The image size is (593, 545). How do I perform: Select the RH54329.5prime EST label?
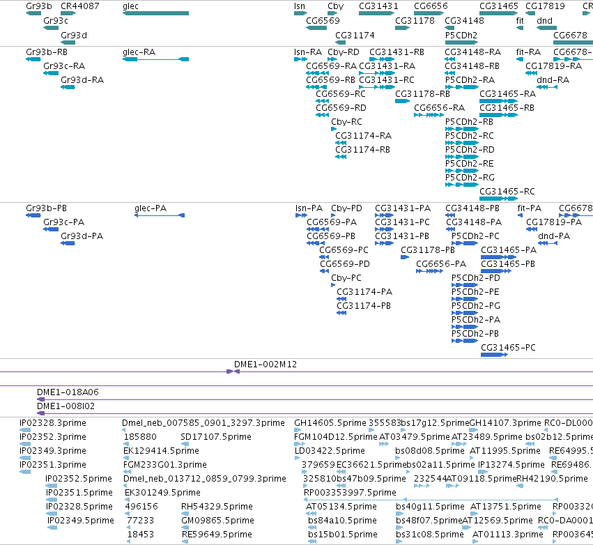tap(216, 506)
